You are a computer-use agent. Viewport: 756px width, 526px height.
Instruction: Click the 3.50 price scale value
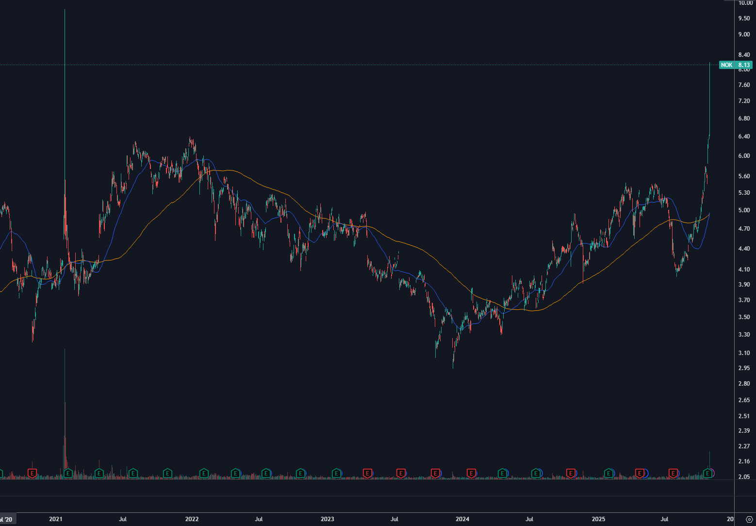tap(744, 317)
